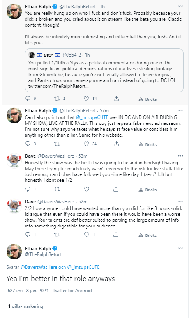Open more options on first tweet
Image resolution: width=189 pixels, height=318 pixels.
pyautogui.click(x=180, y=7)
